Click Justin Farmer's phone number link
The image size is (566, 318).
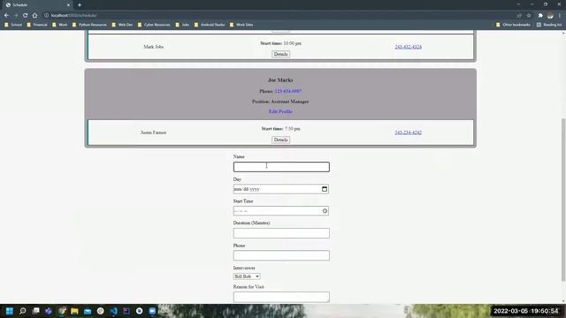[x=408, y=132]
